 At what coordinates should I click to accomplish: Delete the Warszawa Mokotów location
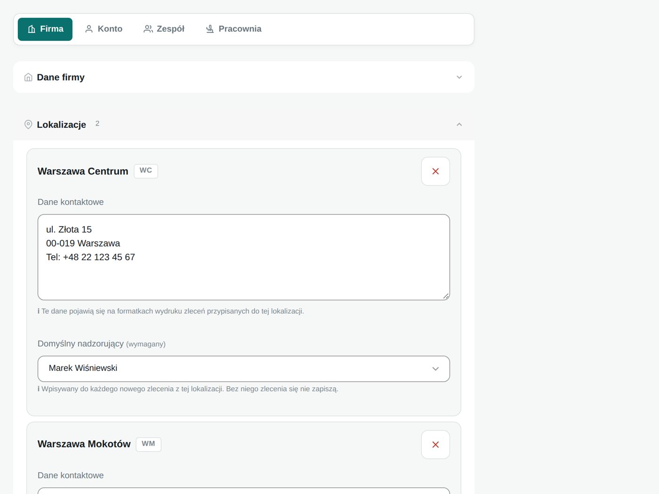click(435, 445)
